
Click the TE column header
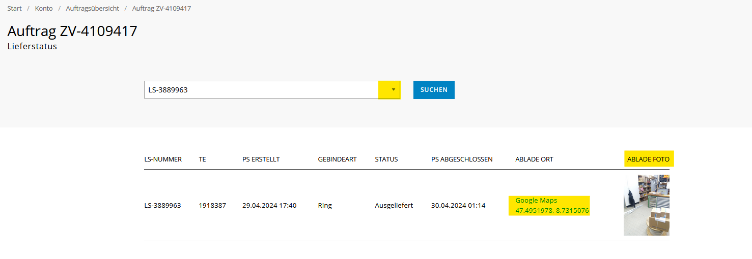click(x=203, y=159)
